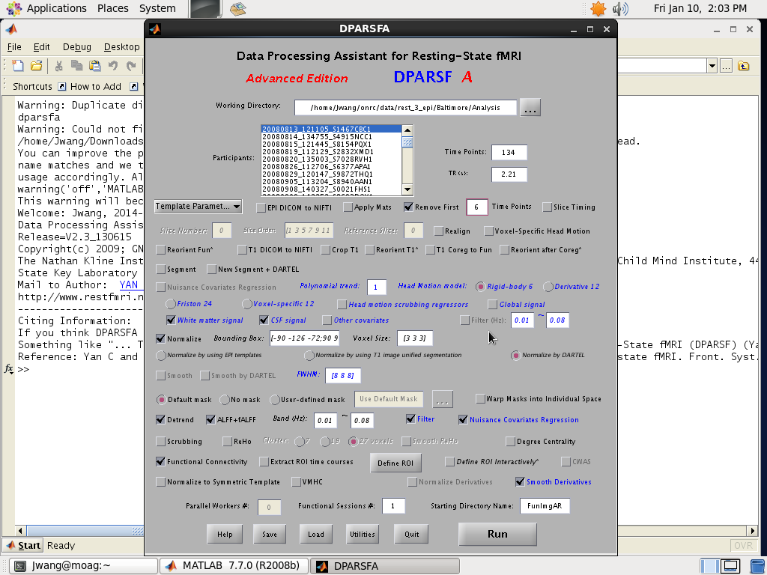Click the launcher icon right of the terminal launcher

pos(237,8)
